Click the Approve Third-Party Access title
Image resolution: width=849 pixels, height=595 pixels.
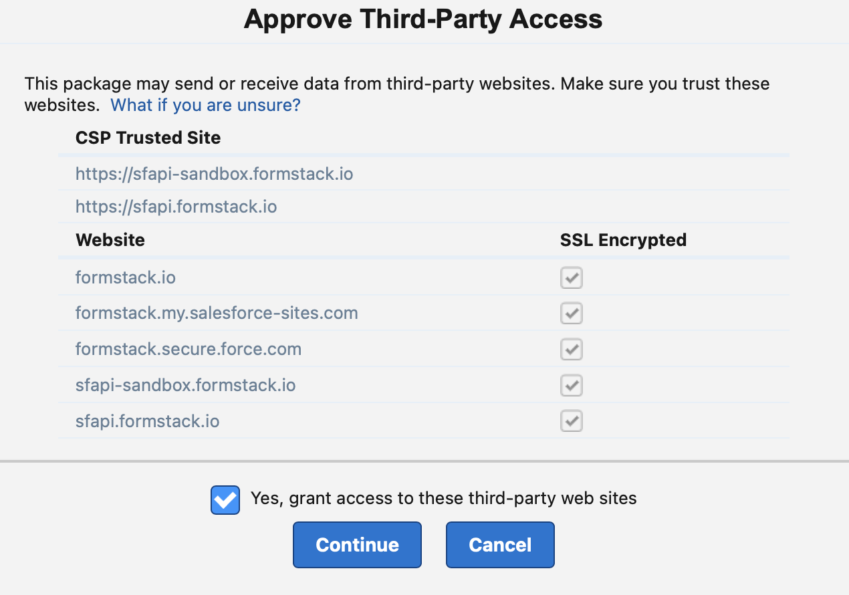tap(423, 19)
